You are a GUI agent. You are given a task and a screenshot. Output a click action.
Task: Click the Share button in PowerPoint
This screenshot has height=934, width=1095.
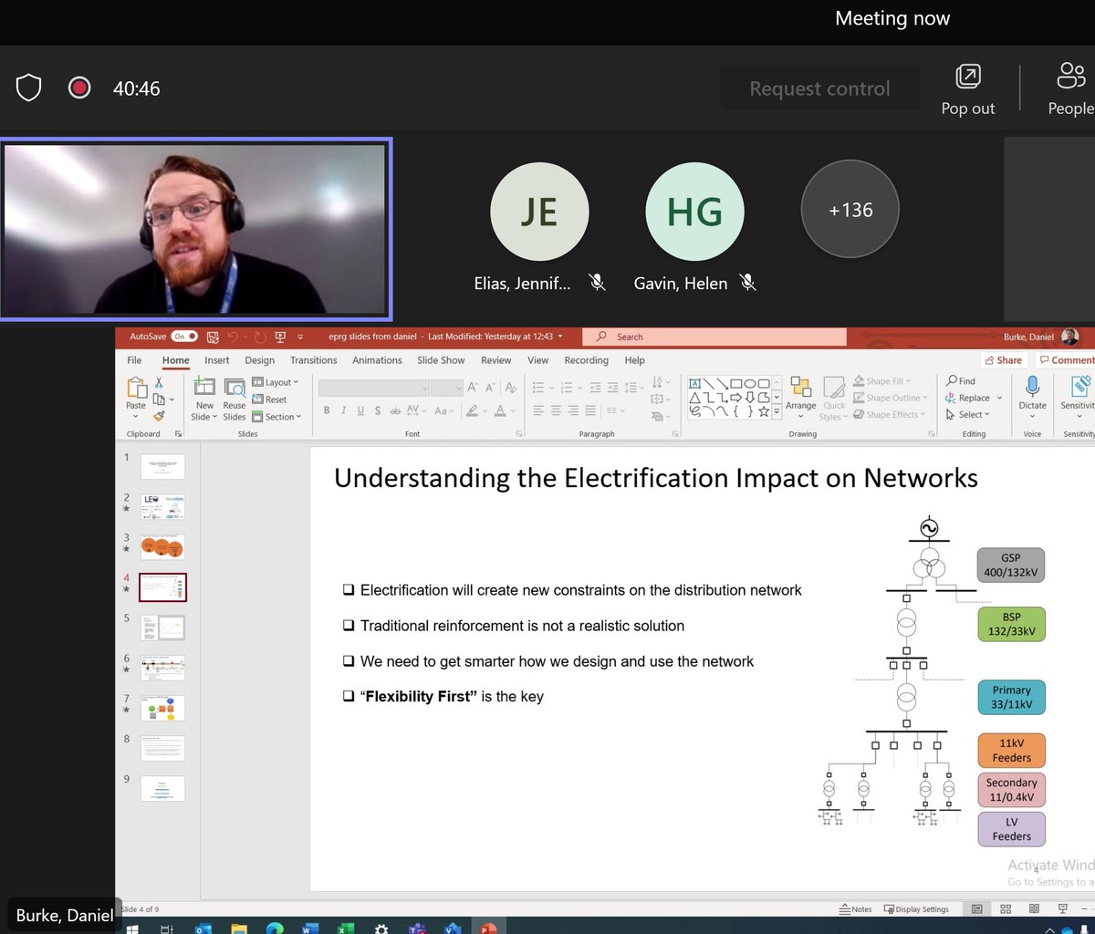click(x=1003, y=360)
